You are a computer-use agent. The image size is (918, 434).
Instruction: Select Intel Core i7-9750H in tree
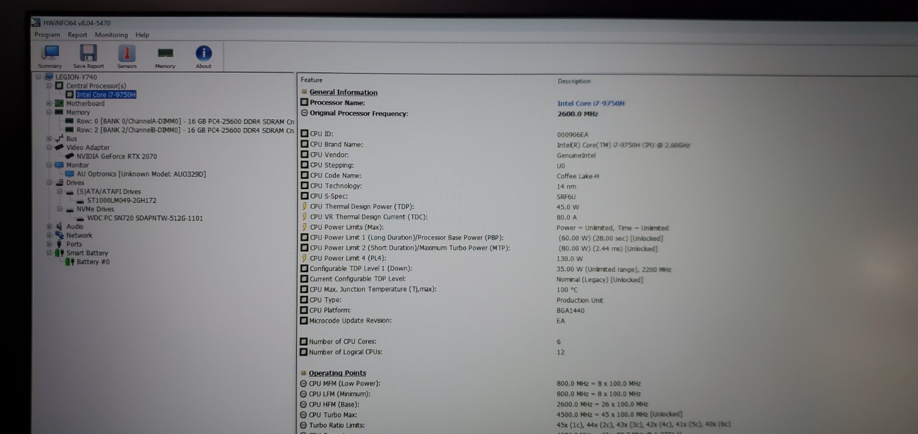click(x=106, y=95)
